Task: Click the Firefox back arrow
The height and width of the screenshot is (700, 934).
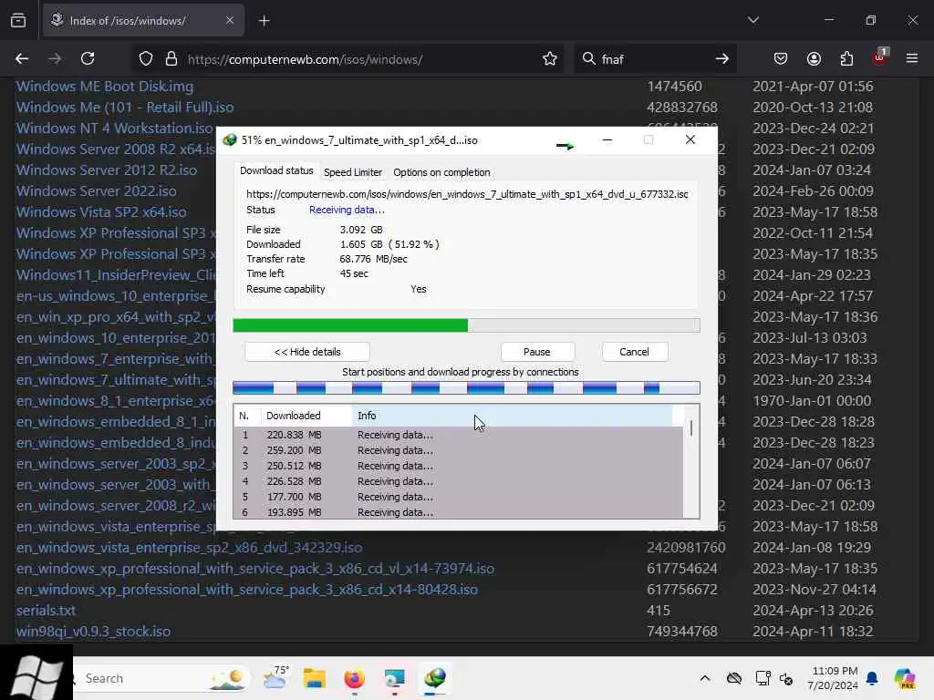Action: point(22,58)
